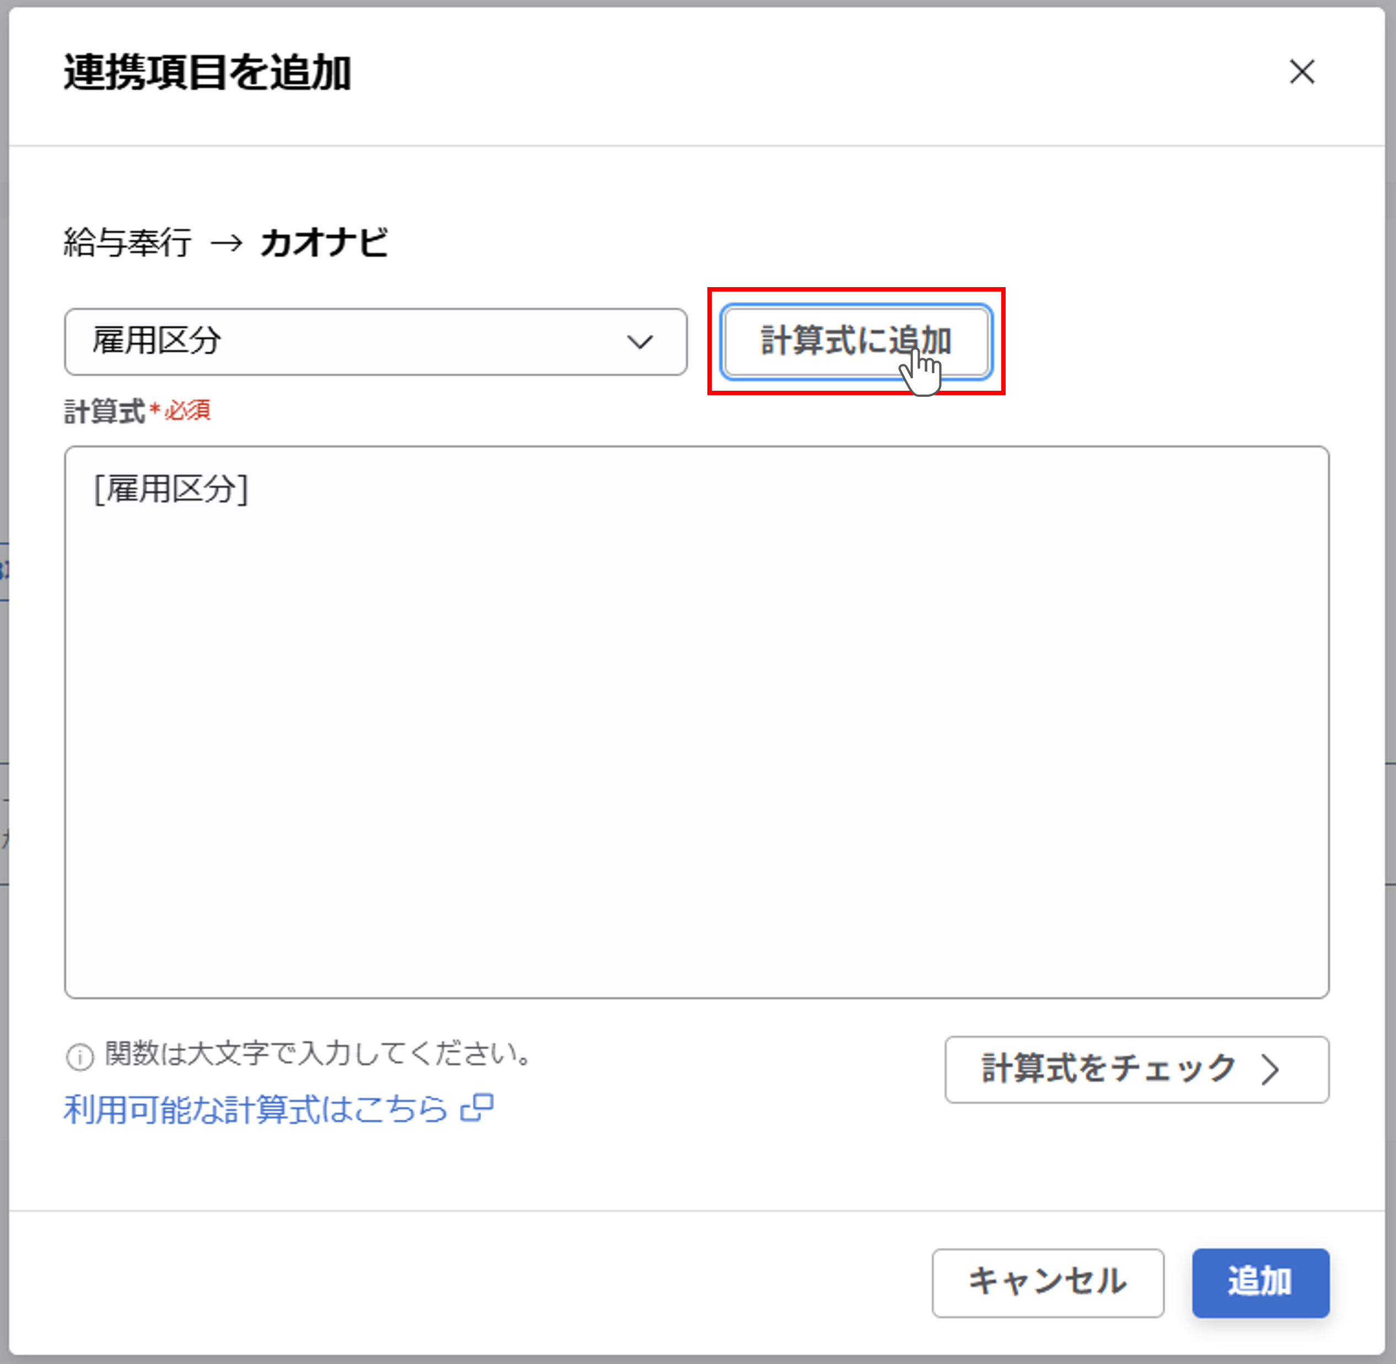Image resolution: width=1396 pixels, height=1364 pixels.
Task: Click the 計算式 必須 field label
Action: point(137,411)
